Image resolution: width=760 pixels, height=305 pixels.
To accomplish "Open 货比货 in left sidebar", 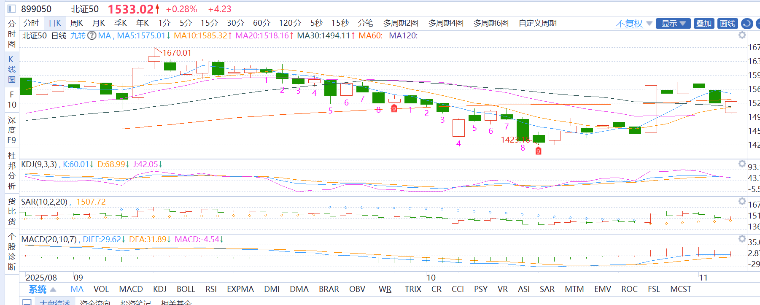I will [x=12, y=211].
